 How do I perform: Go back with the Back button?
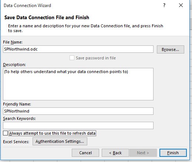(115, 153)
